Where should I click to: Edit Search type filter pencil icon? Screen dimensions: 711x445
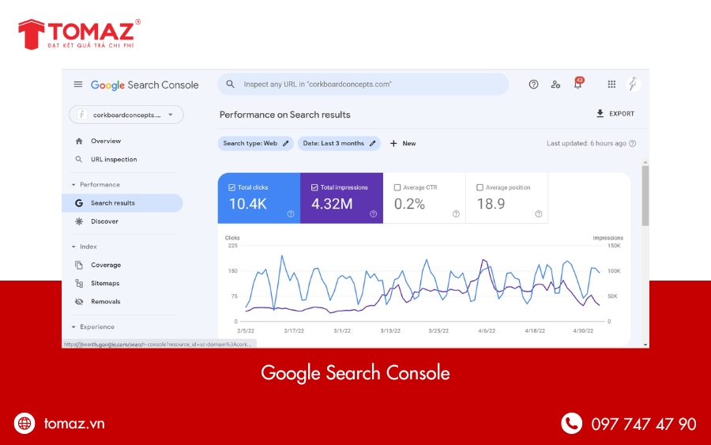[x=286, y=143]
